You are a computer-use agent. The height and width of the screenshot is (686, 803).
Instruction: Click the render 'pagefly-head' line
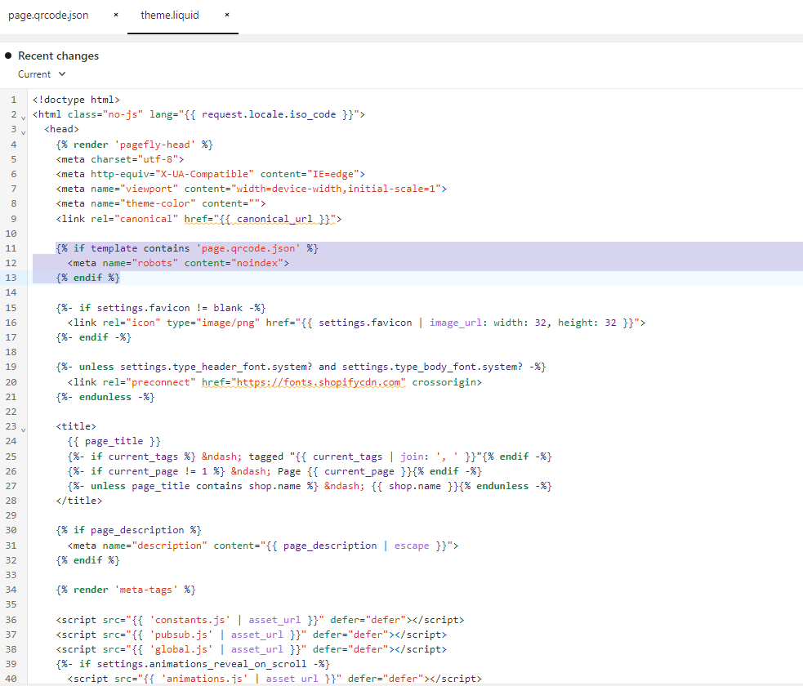click(135, 145)
